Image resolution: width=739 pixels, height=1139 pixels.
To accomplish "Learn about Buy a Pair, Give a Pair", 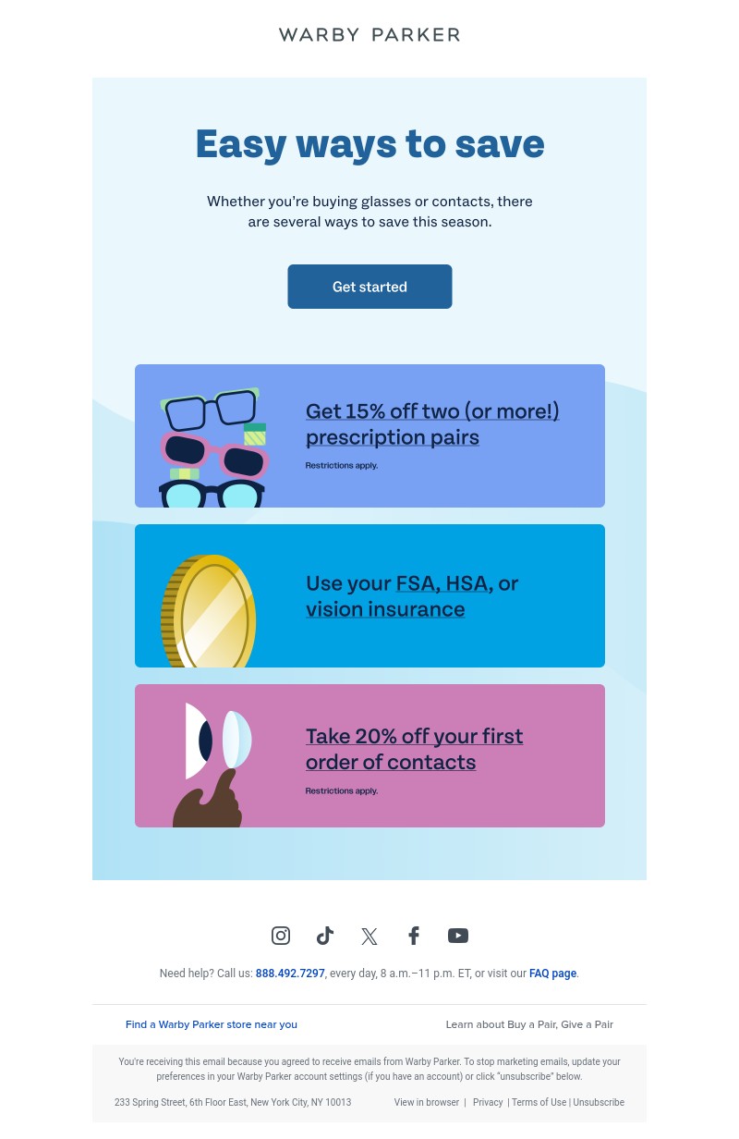I will click(529, 1024).
